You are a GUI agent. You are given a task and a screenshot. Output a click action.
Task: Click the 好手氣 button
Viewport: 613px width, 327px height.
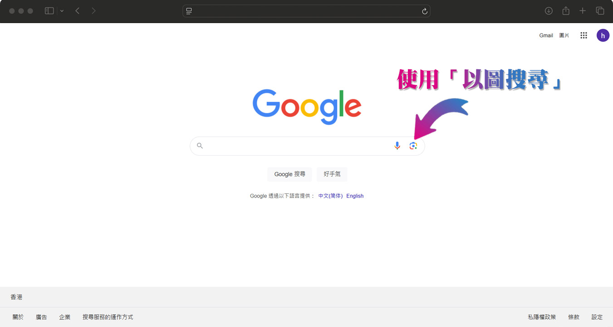332,174
